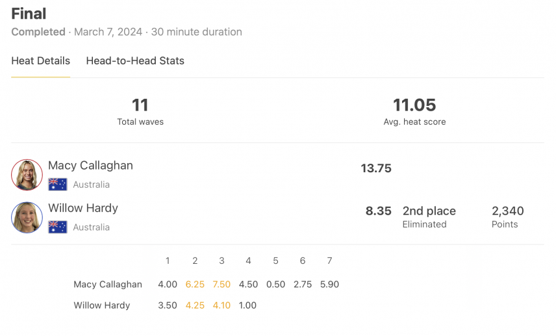Open Willow Hardy athlete name link
The height and width of the screenshot is (336, 556).
(83, 208)
